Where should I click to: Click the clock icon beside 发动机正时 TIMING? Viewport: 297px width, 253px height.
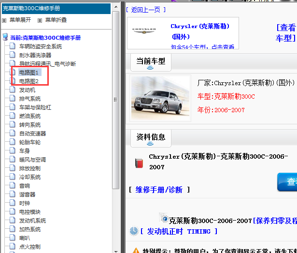pyautogui.click(x=134, y=231)
